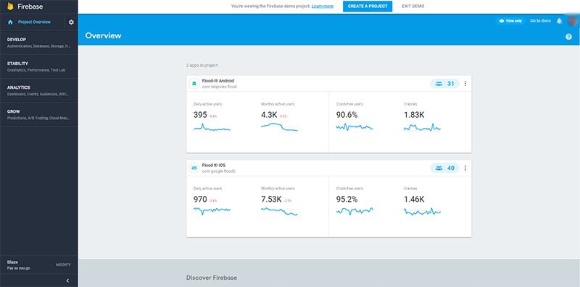The image size is (580, 287).
Task: Click the com.google.flood2 bundle ID
Action: 219,171
